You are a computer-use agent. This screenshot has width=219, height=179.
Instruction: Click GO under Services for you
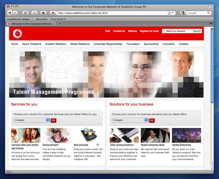54,120
